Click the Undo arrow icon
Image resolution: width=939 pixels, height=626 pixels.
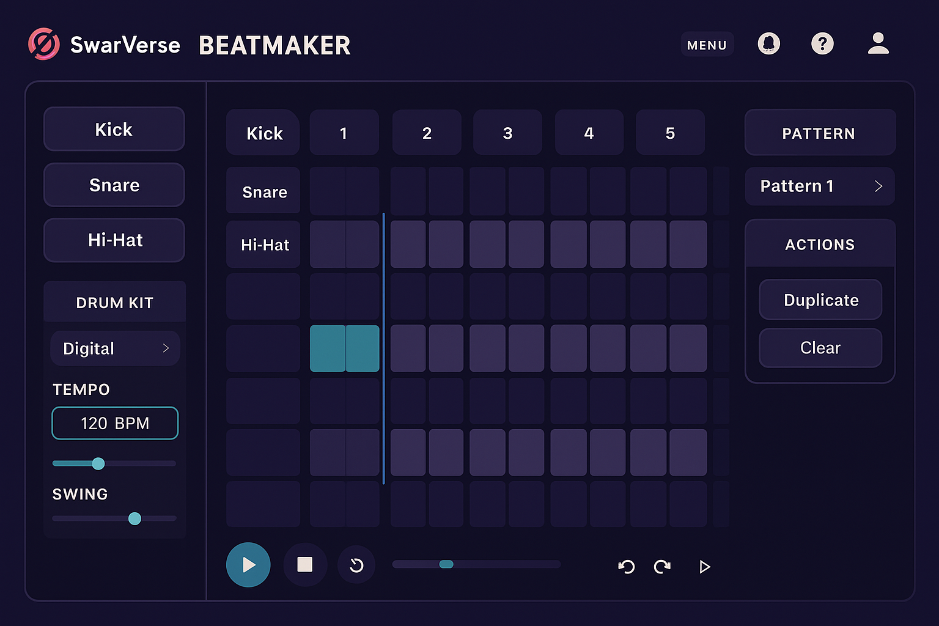coord(626,567)
